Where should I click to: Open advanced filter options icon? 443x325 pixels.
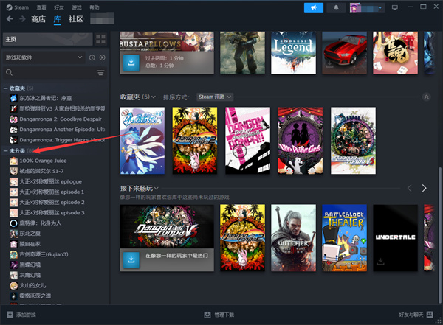[100, 73]
